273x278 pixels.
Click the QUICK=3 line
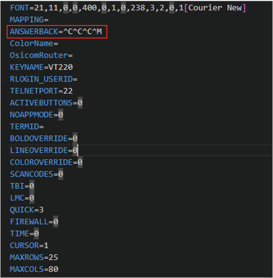tap(27, 210)
